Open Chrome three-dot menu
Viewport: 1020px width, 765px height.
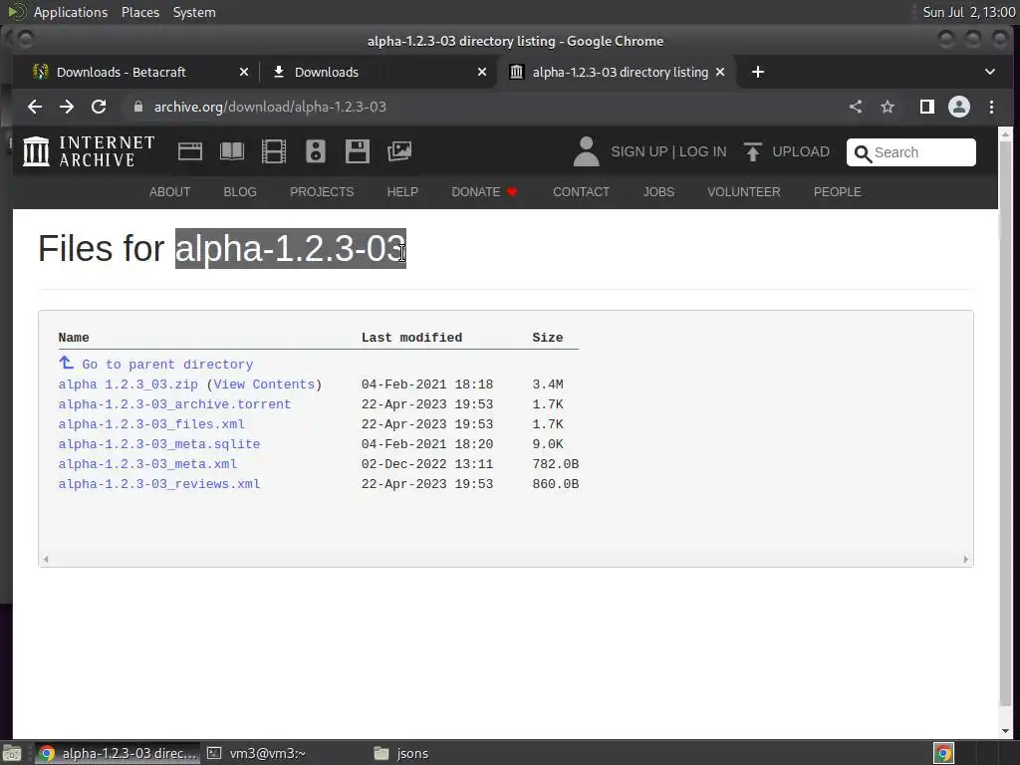pyautogui.click(x=991, y=107)
